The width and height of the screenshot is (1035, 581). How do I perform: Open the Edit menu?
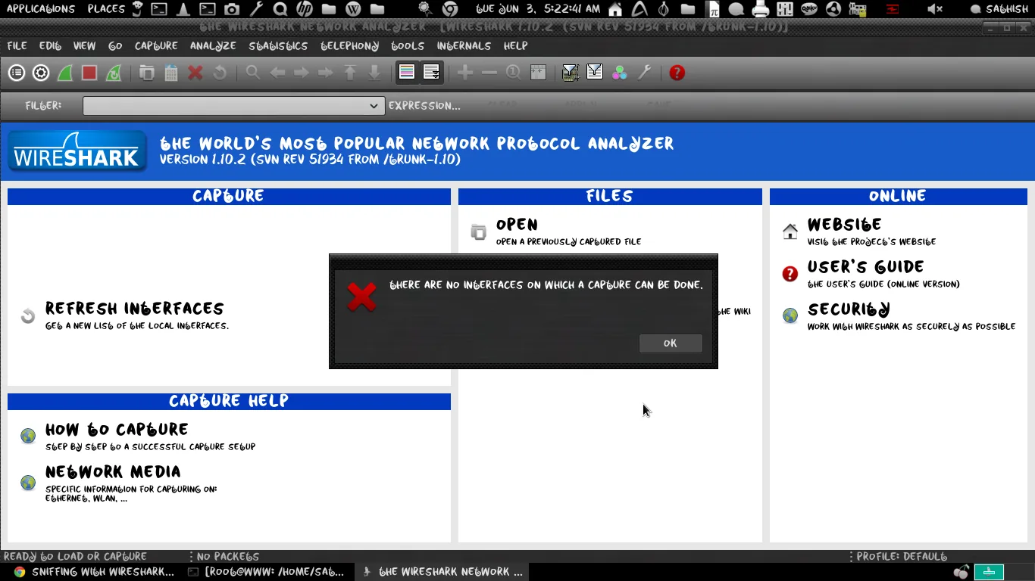click(50, 46)
